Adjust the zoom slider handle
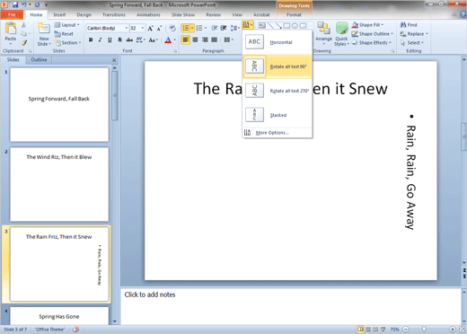The image size is (467, 334). [x=424, y=329]
